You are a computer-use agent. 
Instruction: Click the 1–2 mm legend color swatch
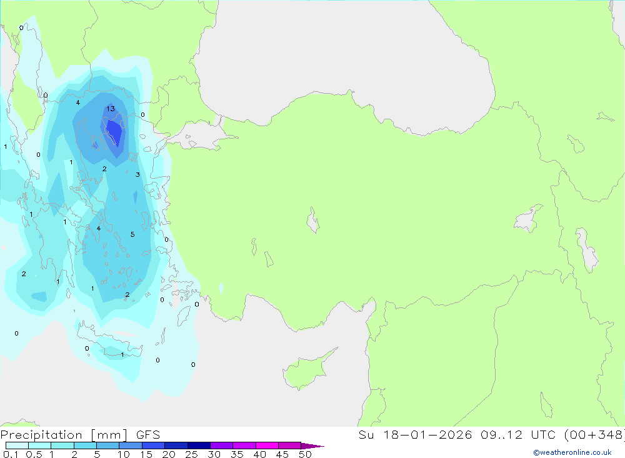coord(62,446)
